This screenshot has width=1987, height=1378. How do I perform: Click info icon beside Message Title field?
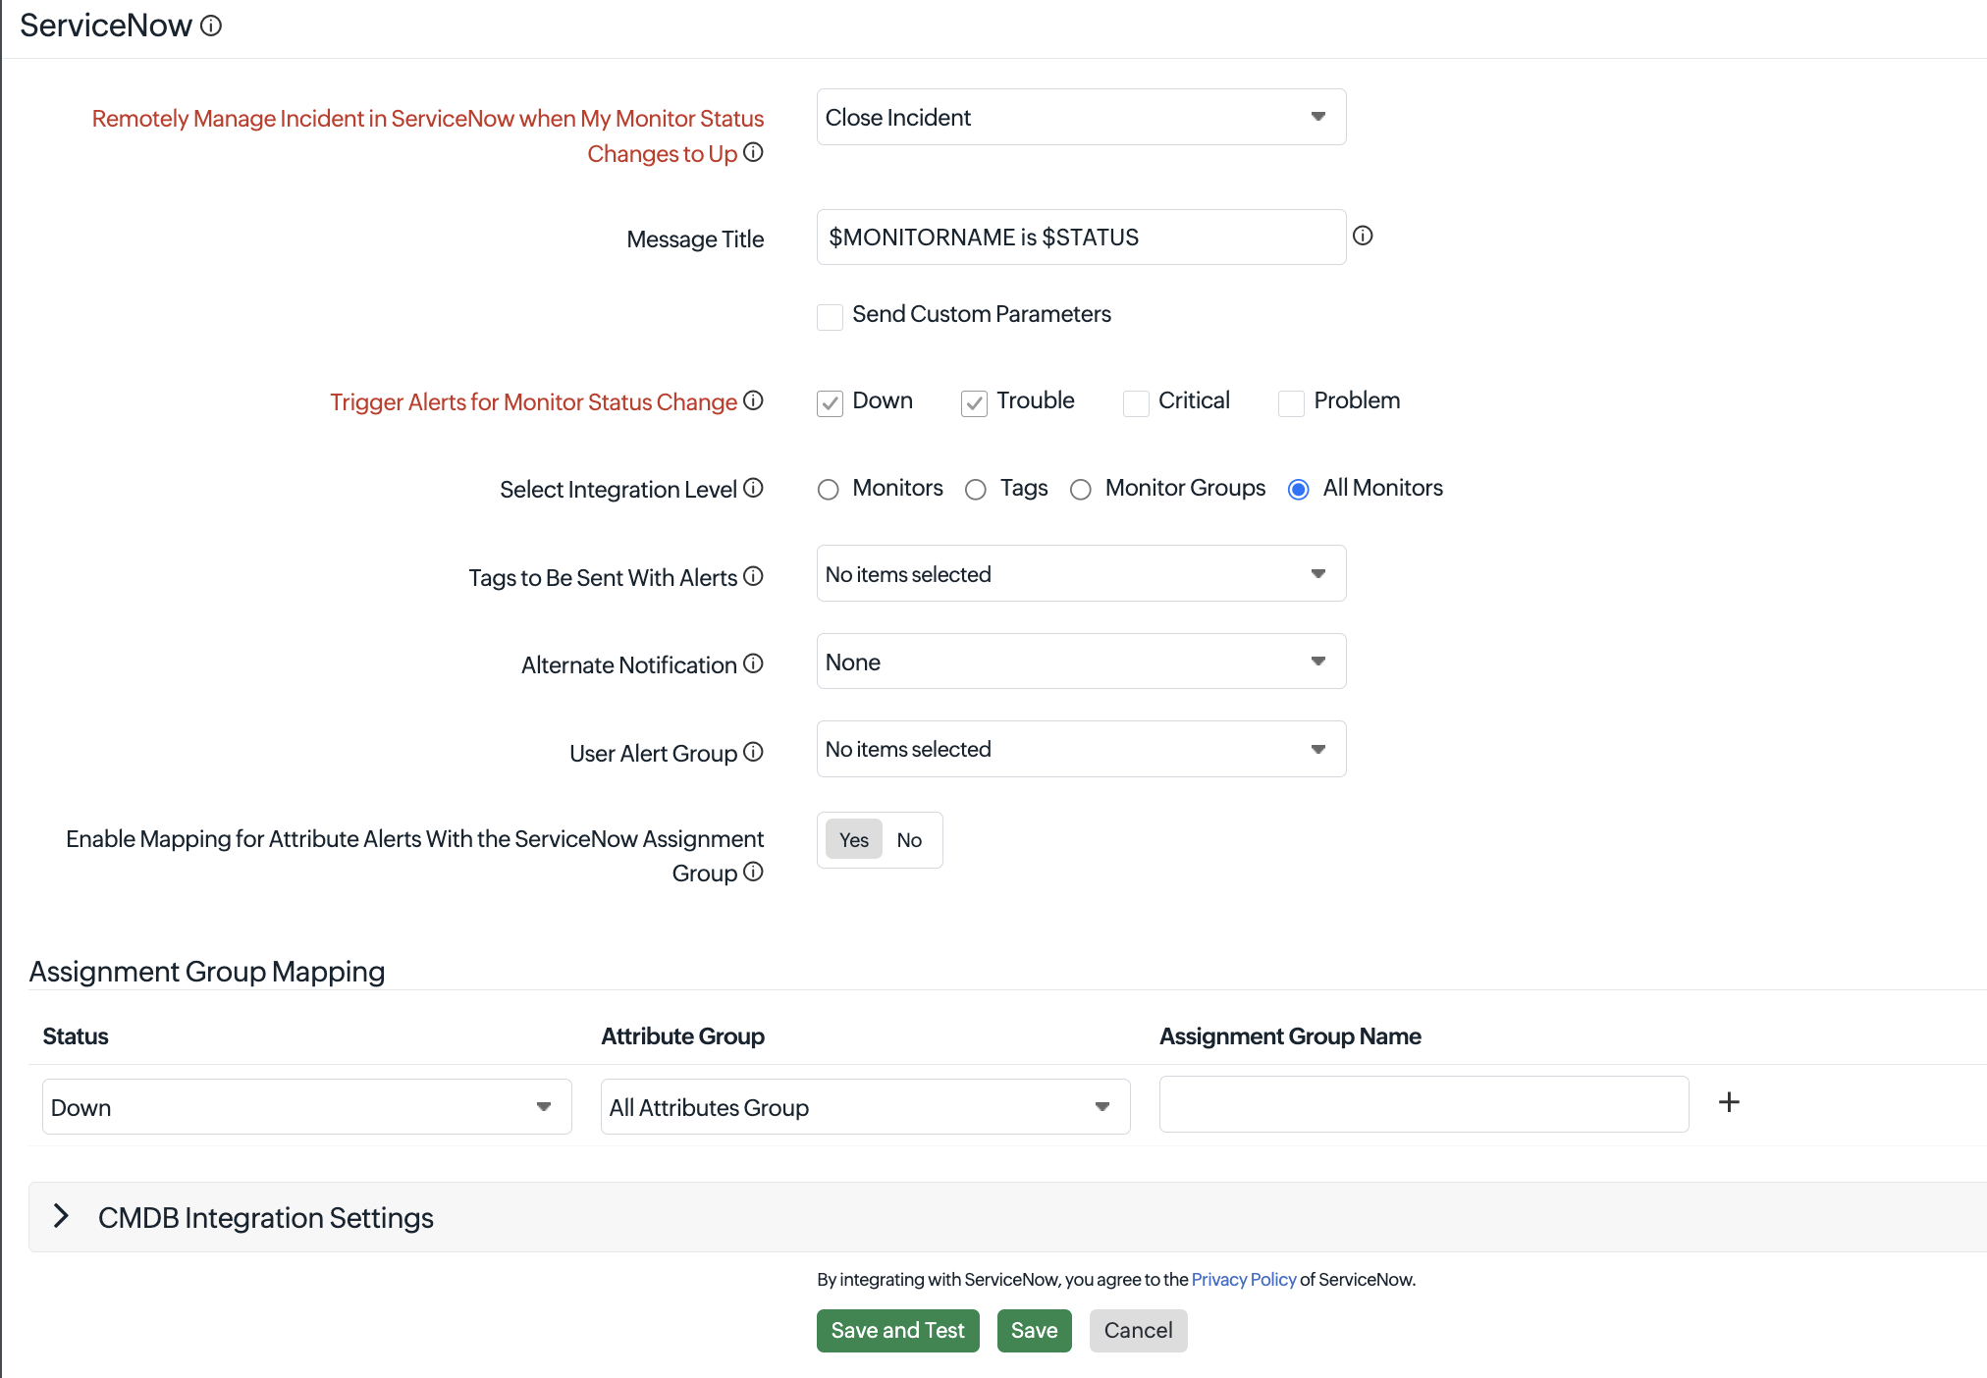tap(1363, 236)
